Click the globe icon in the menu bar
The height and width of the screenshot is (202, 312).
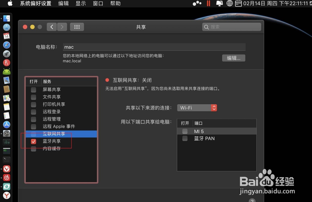(x=230, y=3)
